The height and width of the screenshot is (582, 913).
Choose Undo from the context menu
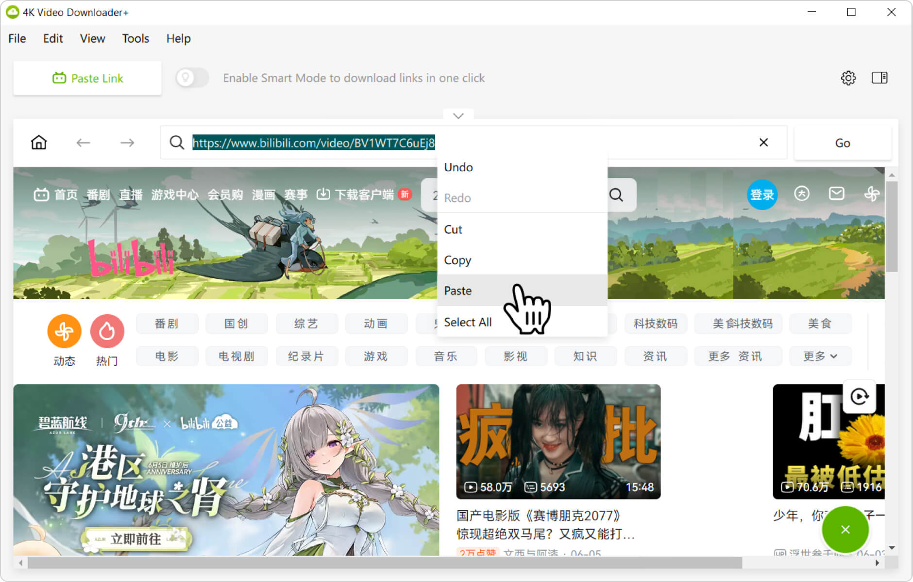[x=523, y=167]
